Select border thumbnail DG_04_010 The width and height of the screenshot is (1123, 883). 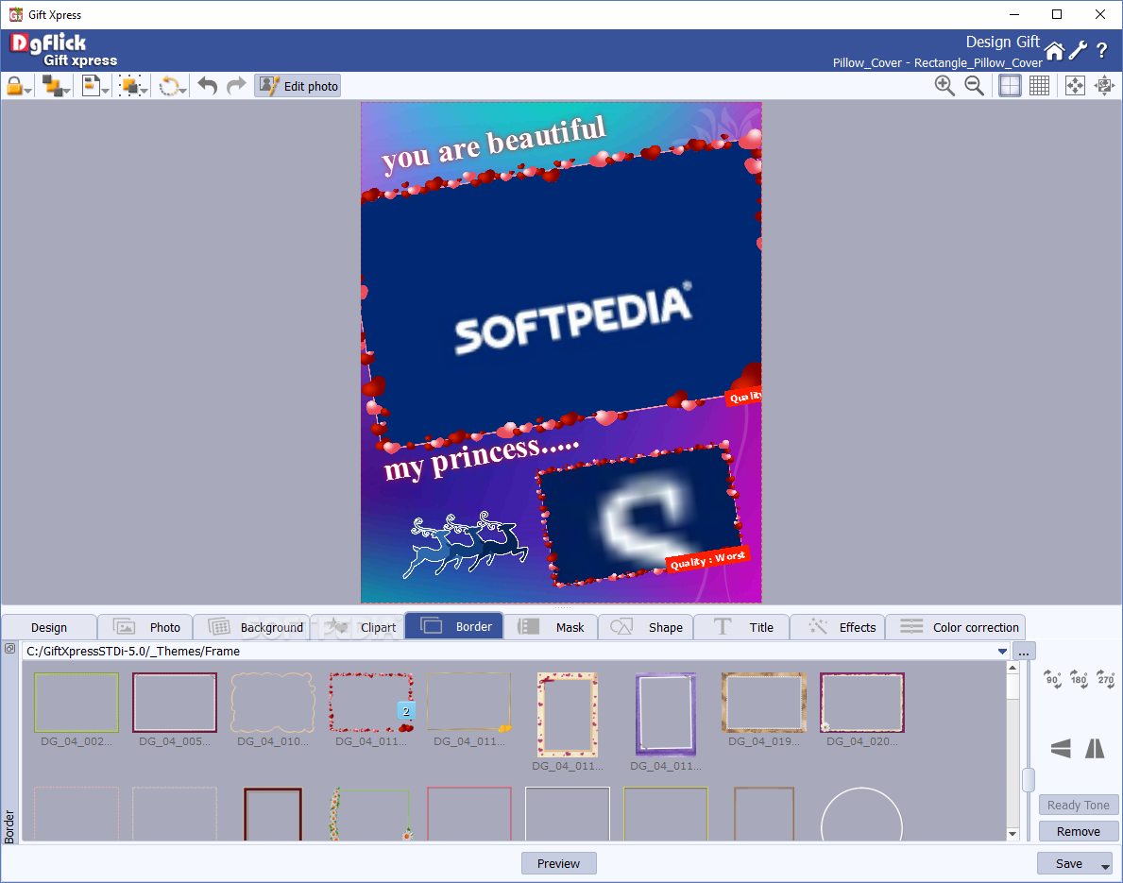click(272, 703)
